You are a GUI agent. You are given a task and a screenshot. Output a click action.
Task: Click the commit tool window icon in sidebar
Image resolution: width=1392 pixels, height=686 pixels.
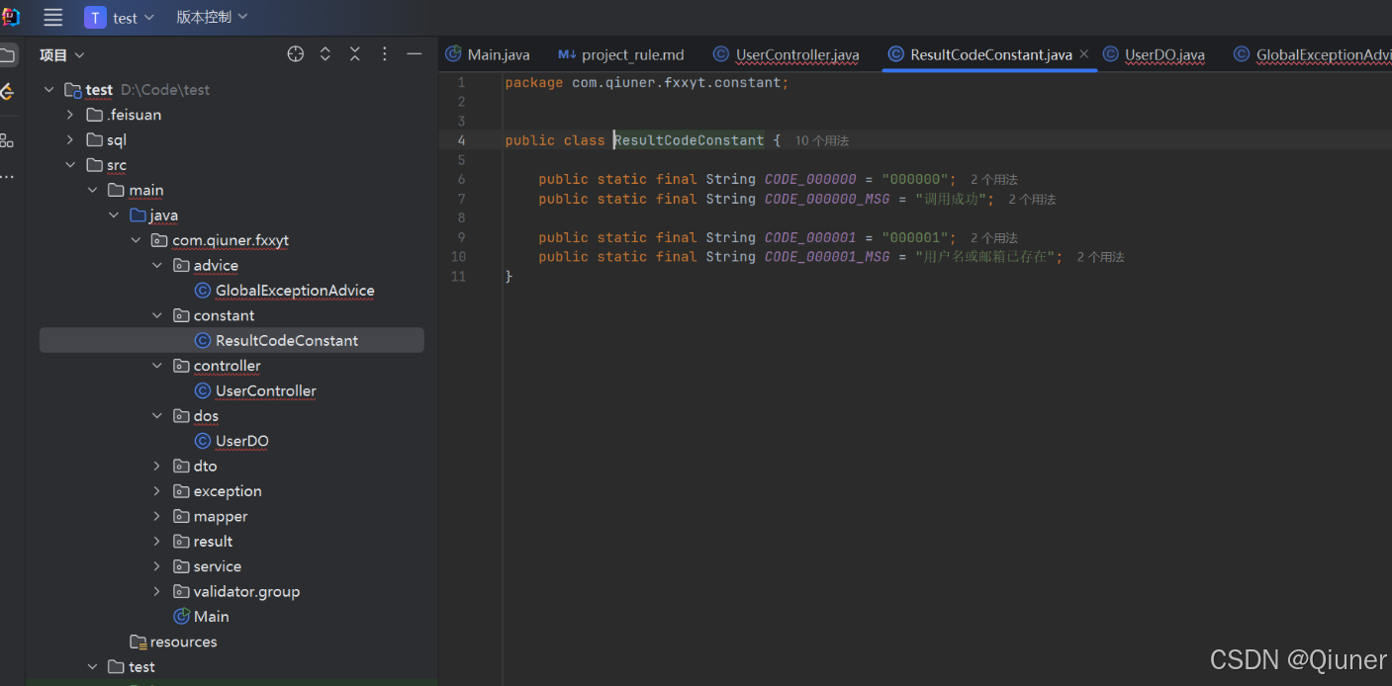click(x=7, y=92)
